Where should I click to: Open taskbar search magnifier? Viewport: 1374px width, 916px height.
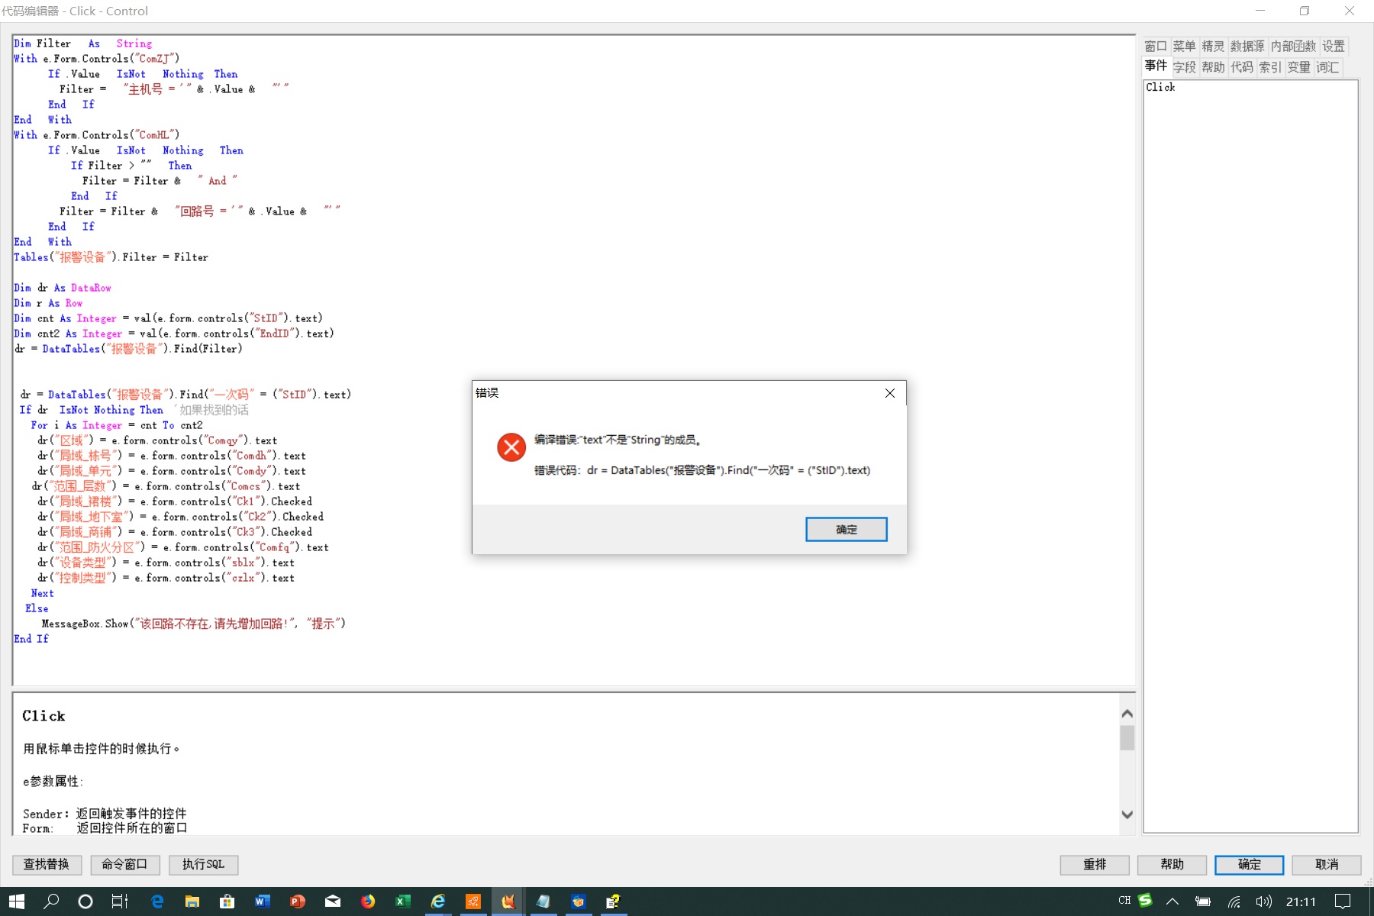pos(51,901)
